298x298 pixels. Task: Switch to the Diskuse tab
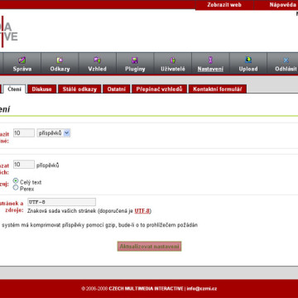41,89
